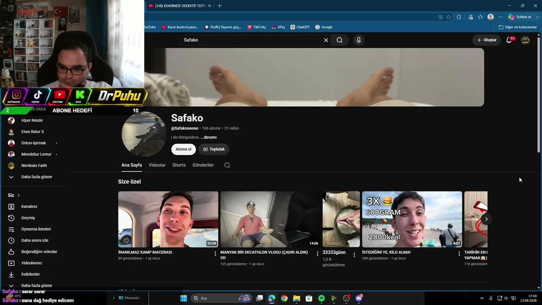Click the YouTube search magnifier button
Screen dimensions: 542x305
tap(340, 40)
